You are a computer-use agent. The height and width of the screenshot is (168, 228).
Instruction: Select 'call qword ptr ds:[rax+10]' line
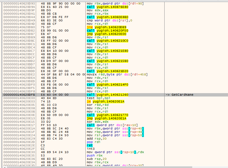pos(112,125)
